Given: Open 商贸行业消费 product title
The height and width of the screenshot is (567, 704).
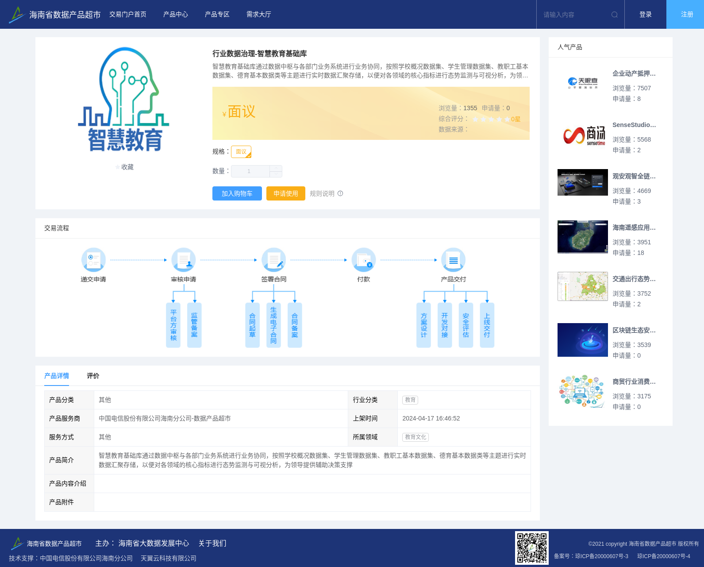Looking at the screenshot, I should [634, 382].
